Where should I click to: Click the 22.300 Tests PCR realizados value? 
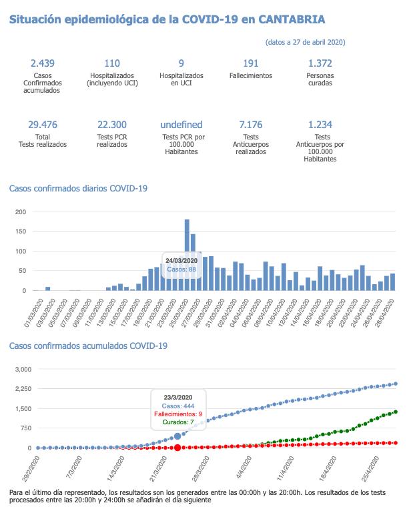[111, 125]
